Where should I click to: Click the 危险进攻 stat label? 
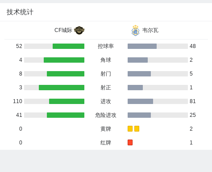click(106, 115)
